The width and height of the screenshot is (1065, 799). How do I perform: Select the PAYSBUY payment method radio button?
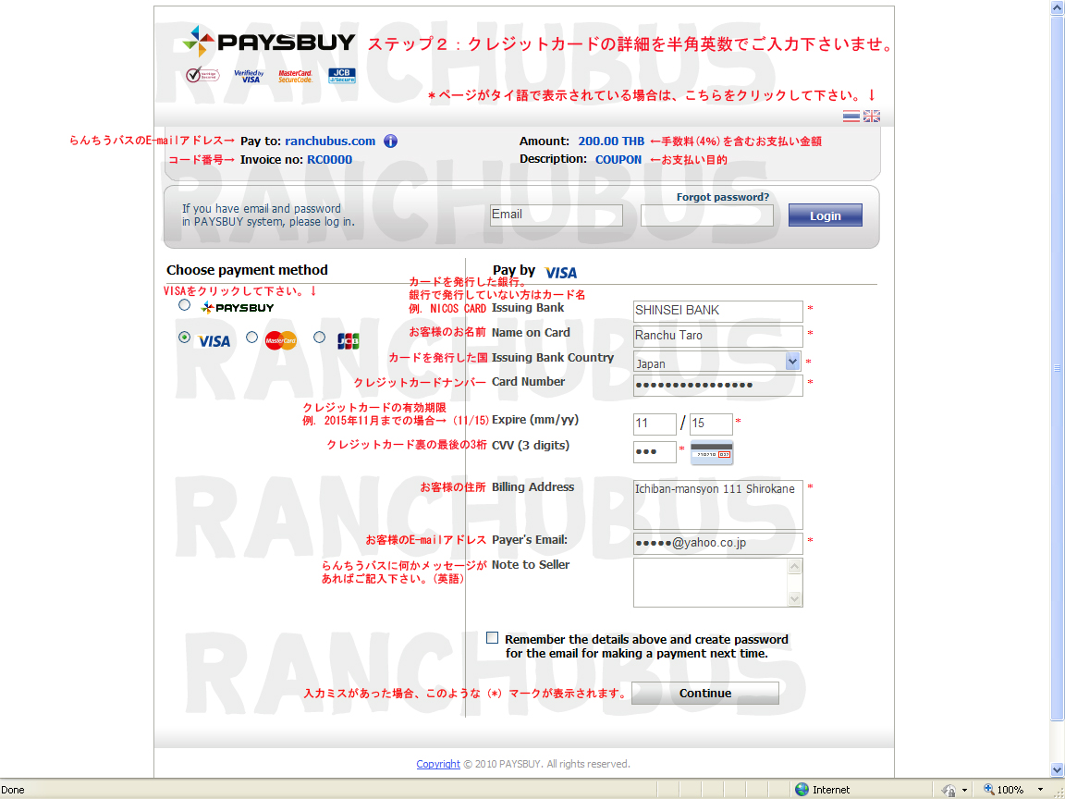[184, 305]
